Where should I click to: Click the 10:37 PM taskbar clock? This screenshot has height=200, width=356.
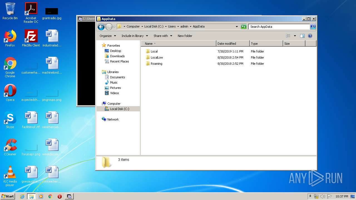coord(342,196)
